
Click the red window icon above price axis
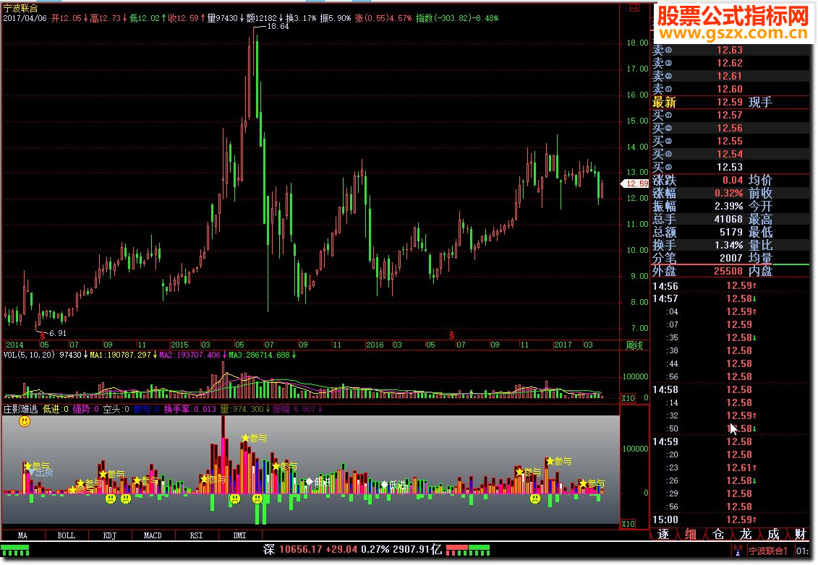634,7
